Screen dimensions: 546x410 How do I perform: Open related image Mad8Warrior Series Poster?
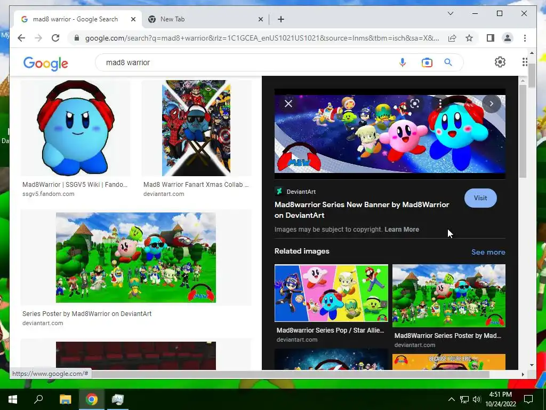click(449, 296)
